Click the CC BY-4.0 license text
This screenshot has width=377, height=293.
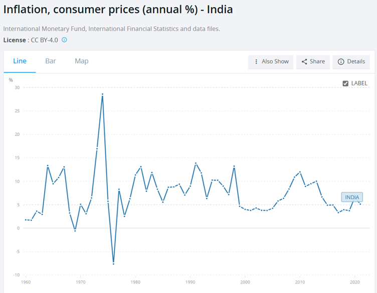tap(45, 40)
